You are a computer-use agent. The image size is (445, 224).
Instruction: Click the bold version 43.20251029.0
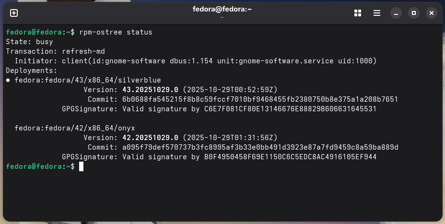[150, 90]
